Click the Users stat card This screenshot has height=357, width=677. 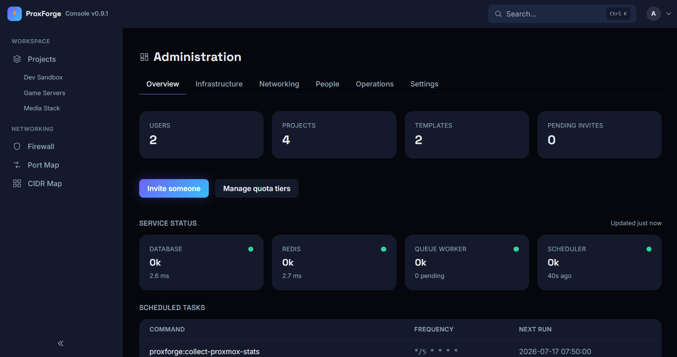click(x=201, y=135)
